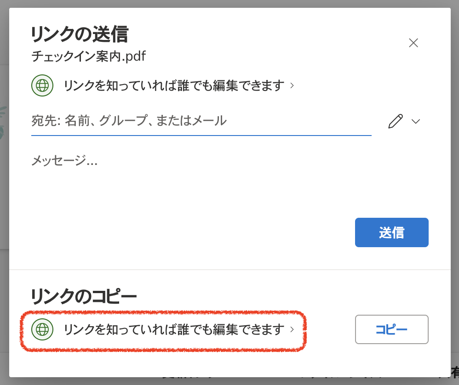Open link settings text under リンクのコピー
Image resolution: width=459 pixels, height=385 pixels.
pos(174,329)
